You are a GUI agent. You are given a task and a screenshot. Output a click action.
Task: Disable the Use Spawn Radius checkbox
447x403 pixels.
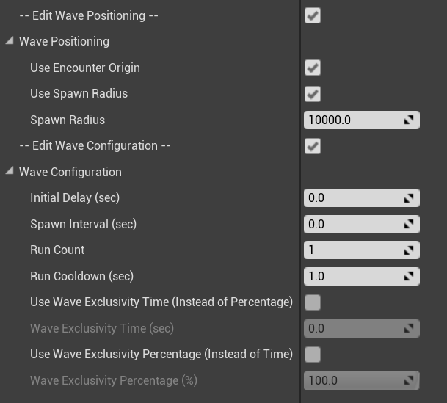tap(313, 94)
